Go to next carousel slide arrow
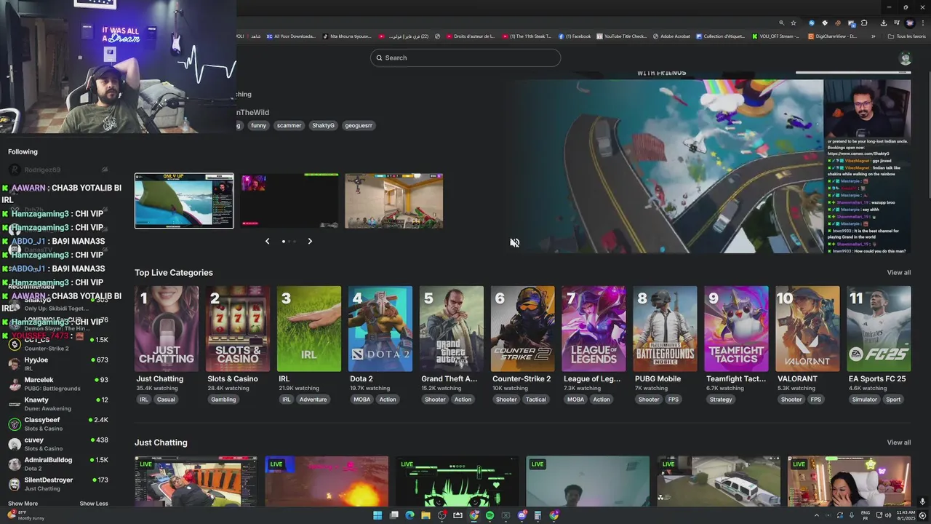The image size is (931, 524). 310,241
